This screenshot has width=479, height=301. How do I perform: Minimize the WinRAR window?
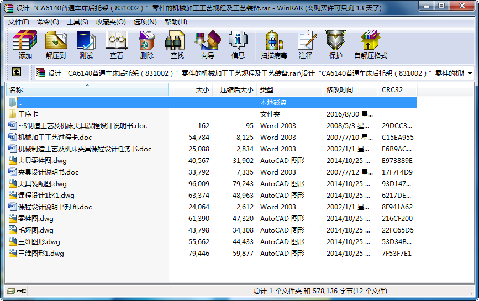point(427,6)
